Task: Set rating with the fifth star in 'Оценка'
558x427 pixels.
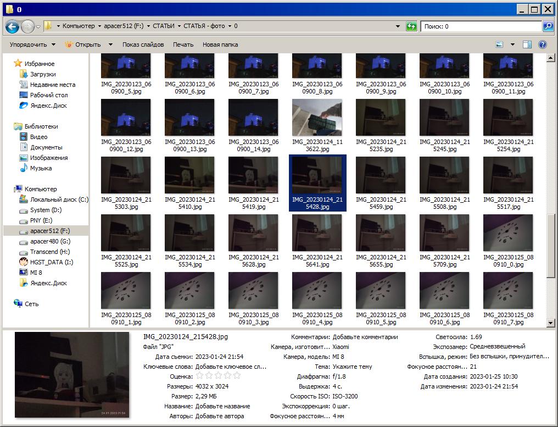Action: pos(237,376)
